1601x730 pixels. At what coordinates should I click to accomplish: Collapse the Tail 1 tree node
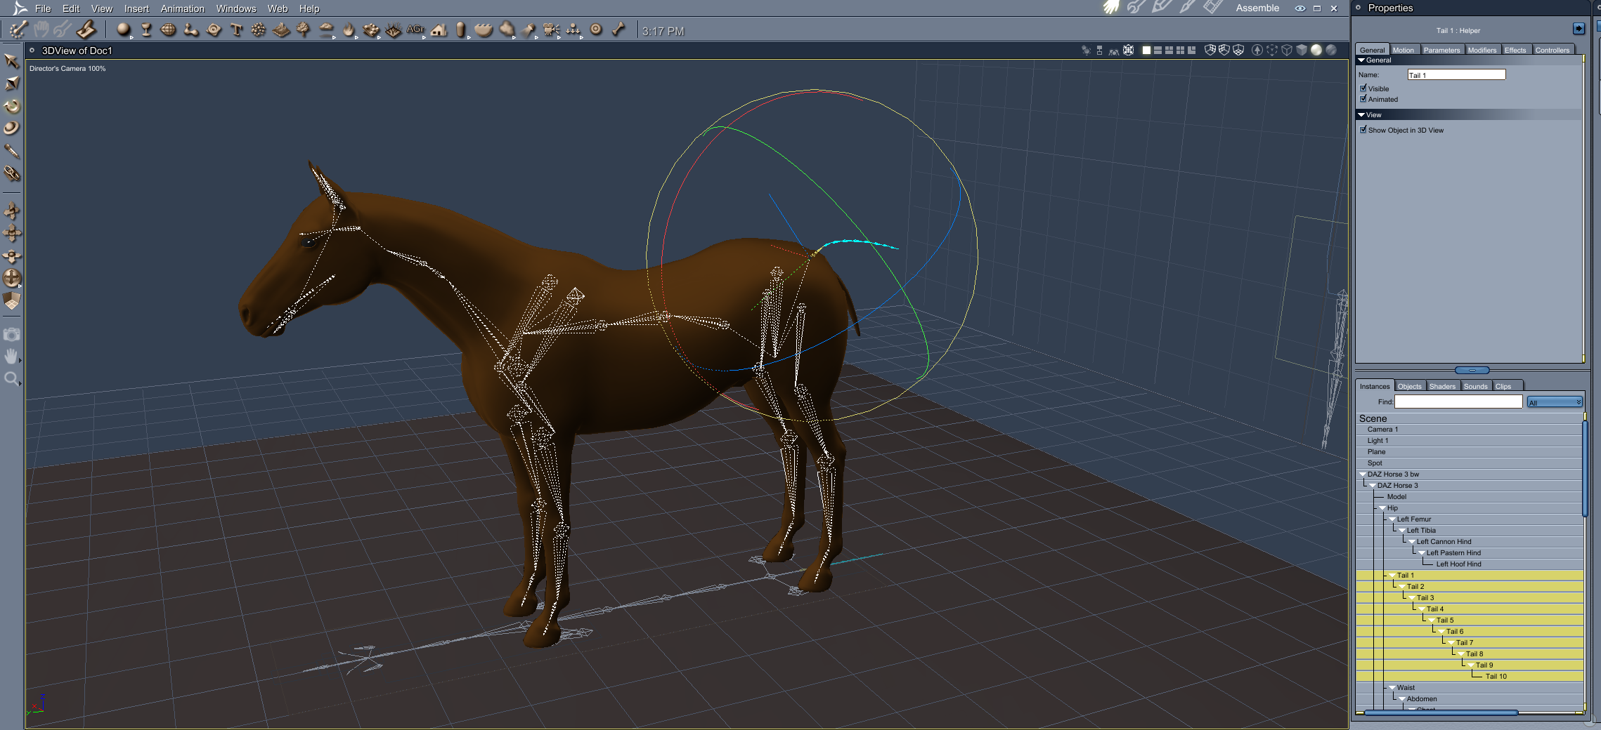[x=1392, y=576]
